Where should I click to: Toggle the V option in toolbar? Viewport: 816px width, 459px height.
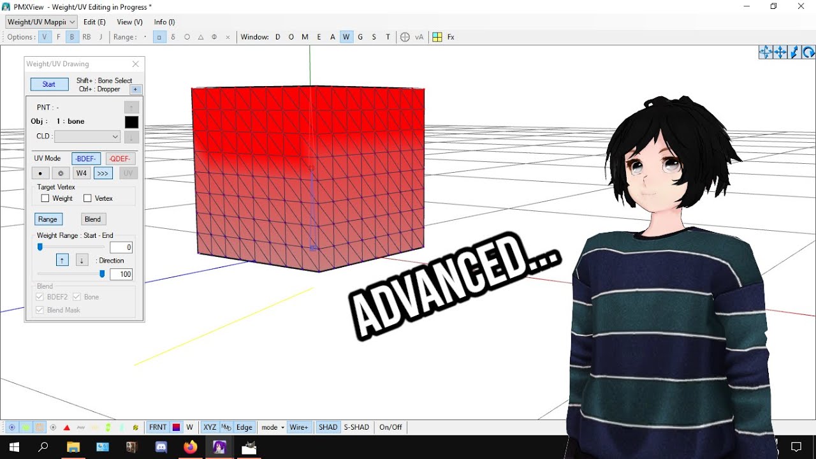(x=45, y=37)
